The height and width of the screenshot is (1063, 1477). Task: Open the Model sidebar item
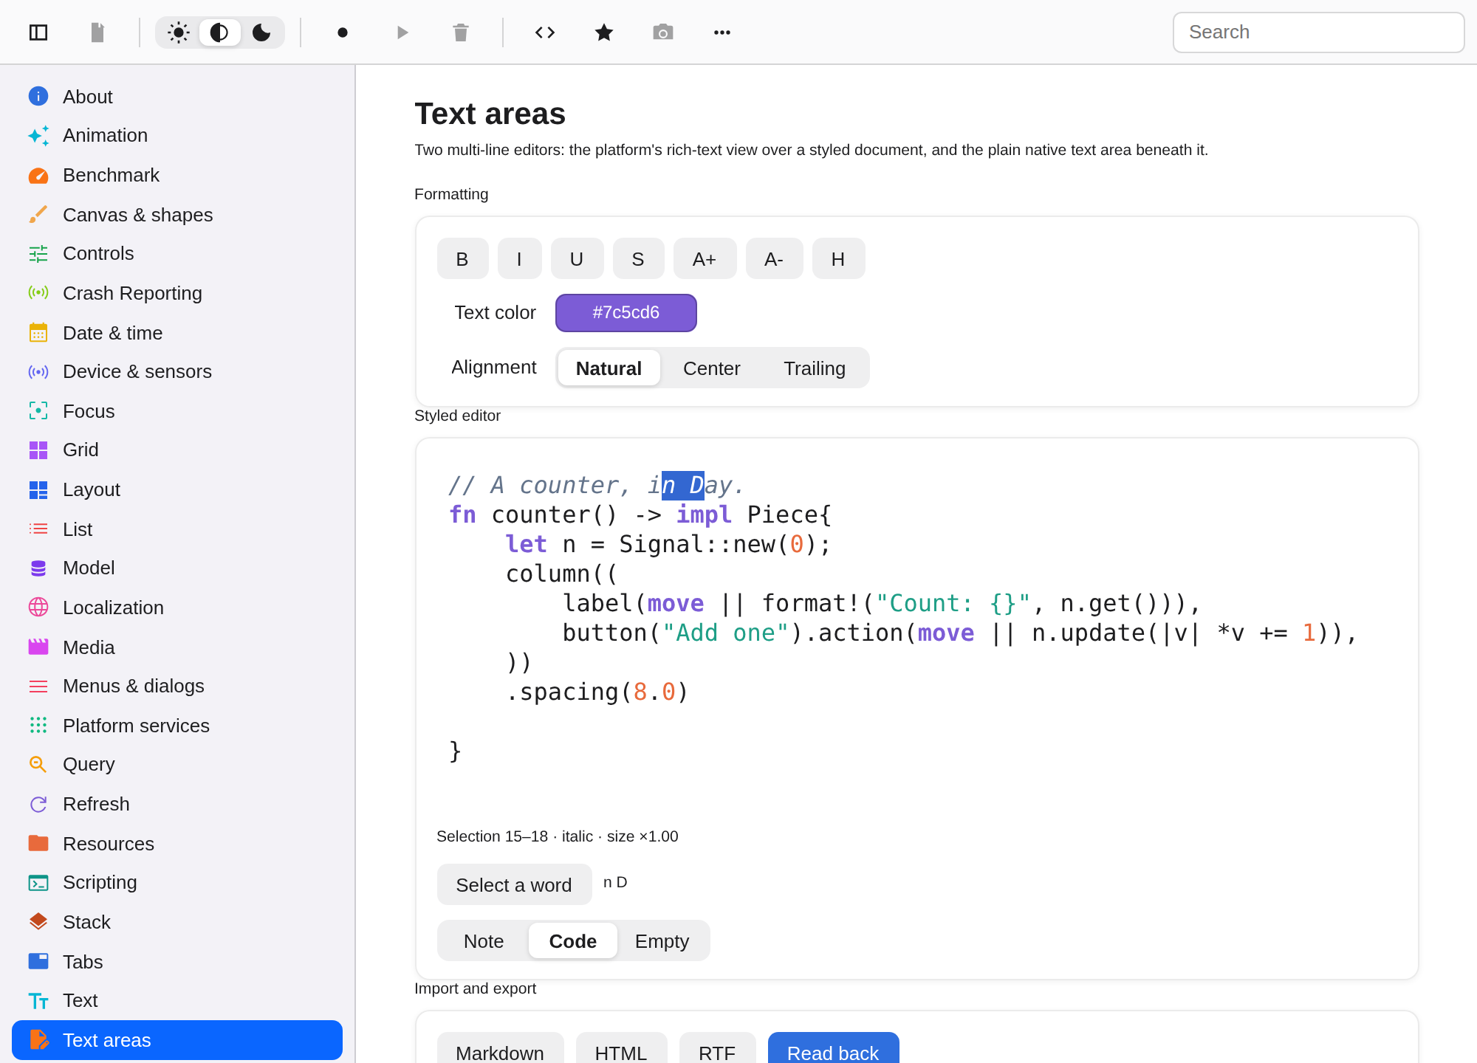click(177, 568)
